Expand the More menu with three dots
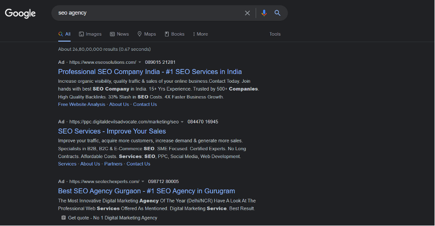This screenshot has height=226, width=435. click(200, 34)
